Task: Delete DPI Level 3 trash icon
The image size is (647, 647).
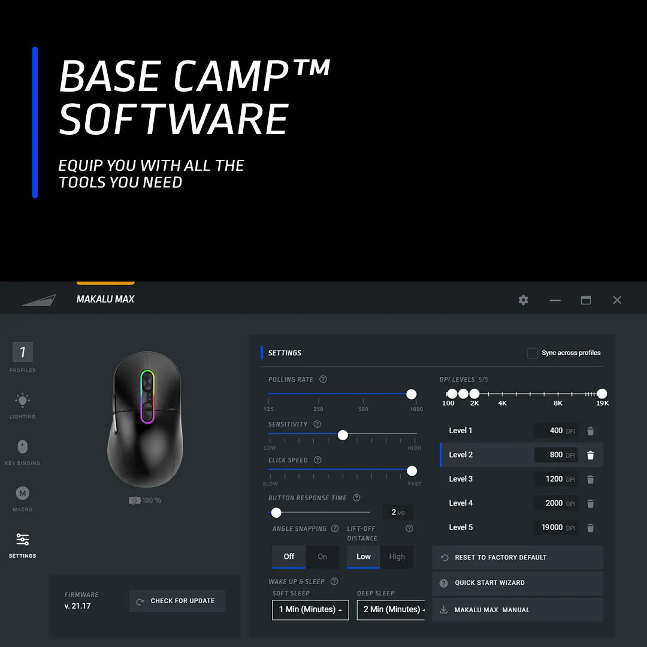Action: tap(591, 479)
